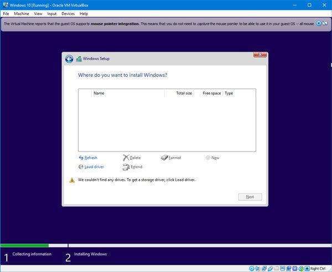Viewport: 332px width, 272px height.
Task: Click 'Where do you want to install Windows?' heading
Action: click(123, 75)
